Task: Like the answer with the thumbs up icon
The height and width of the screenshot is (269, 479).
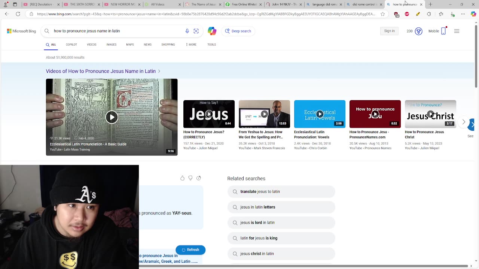Action: click(182, 178)
